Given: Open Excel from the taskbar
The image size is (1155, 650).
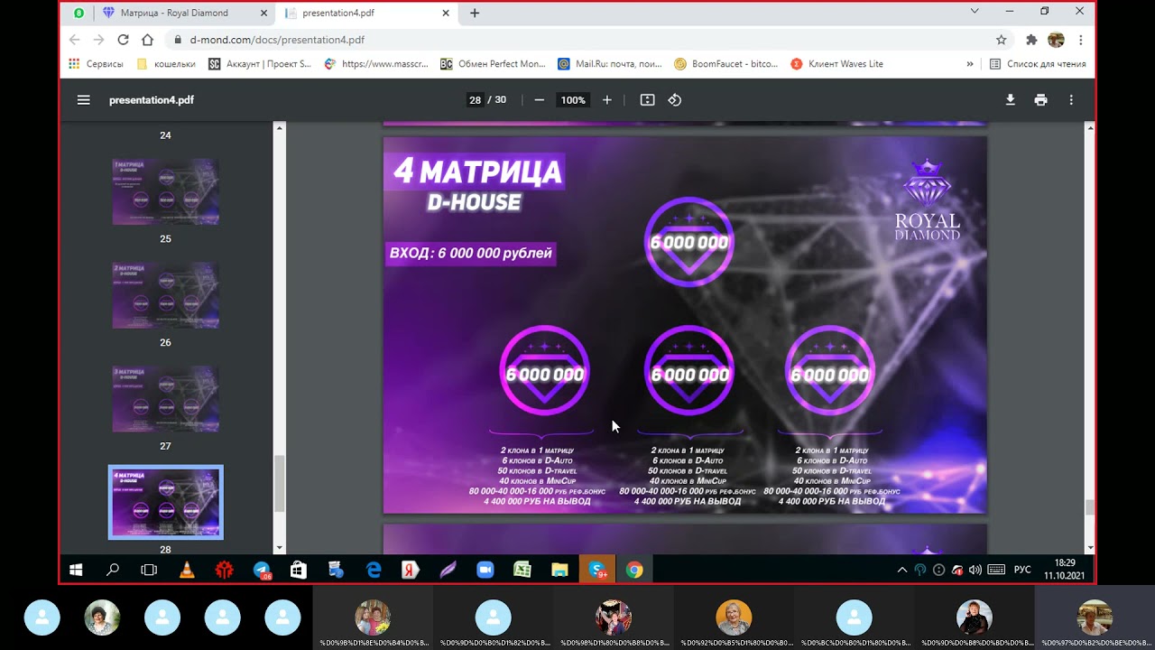Looking at the screenshot, I should coord(522,570).
